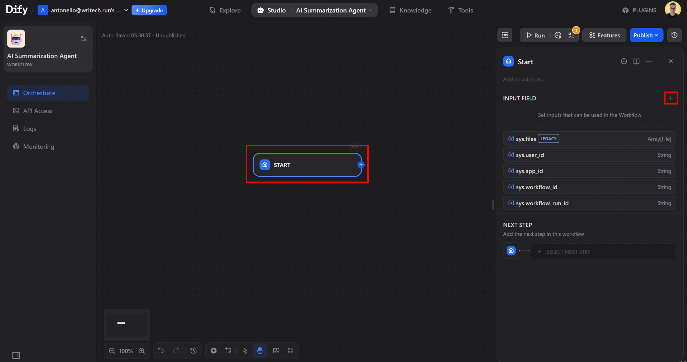
Task: Add a new node with the plus icon
Action: [214, 351]
